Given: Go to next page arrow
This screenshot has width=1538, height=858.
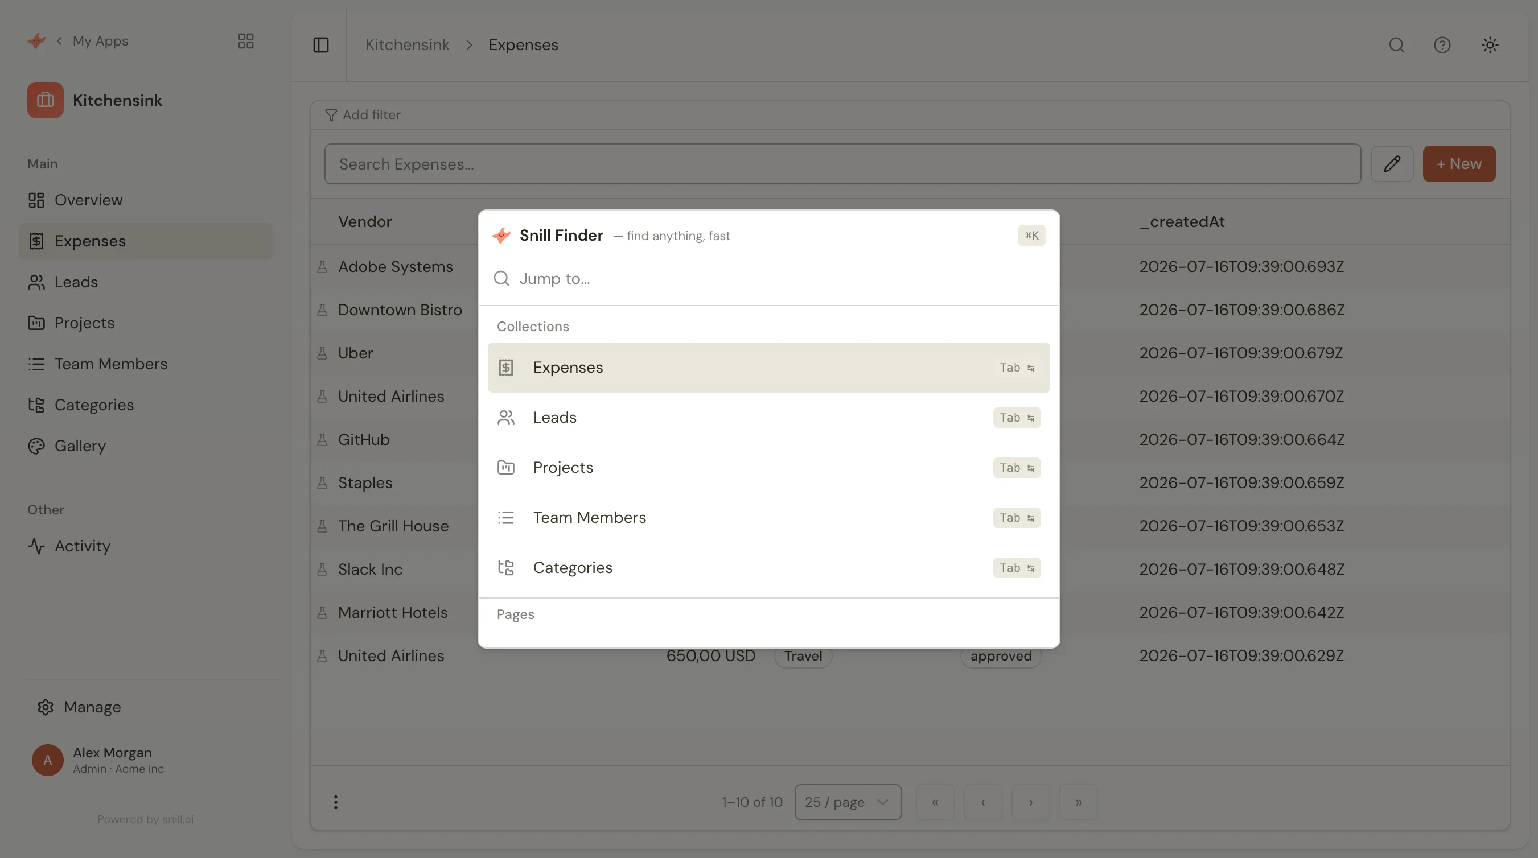Looking at the screenshot, I should coord(1030,802).
